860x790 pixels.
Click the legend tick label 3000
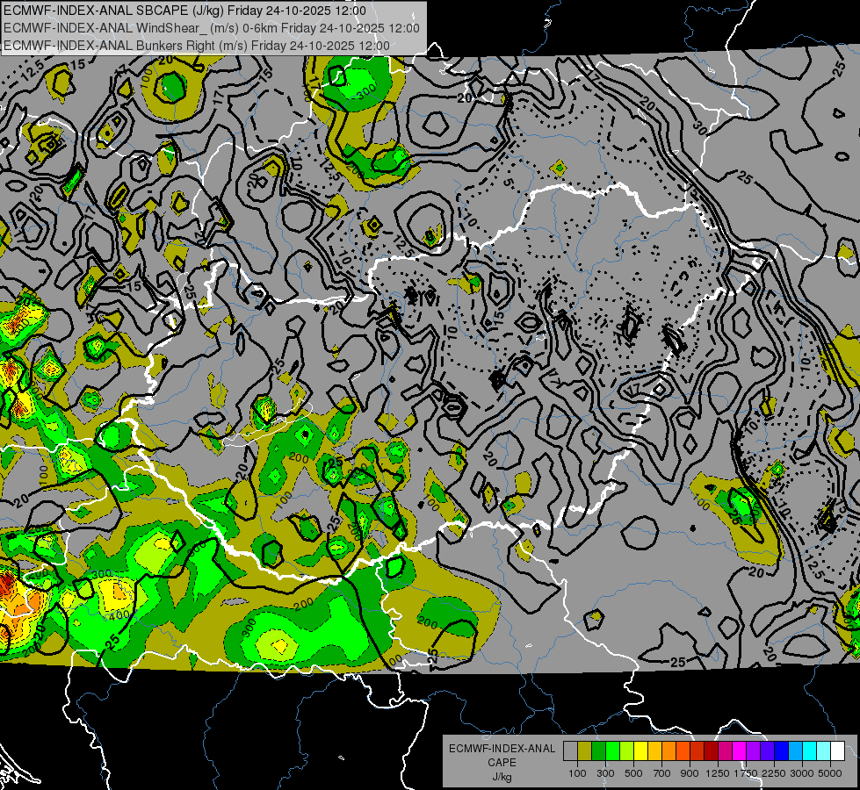[802, 773]
